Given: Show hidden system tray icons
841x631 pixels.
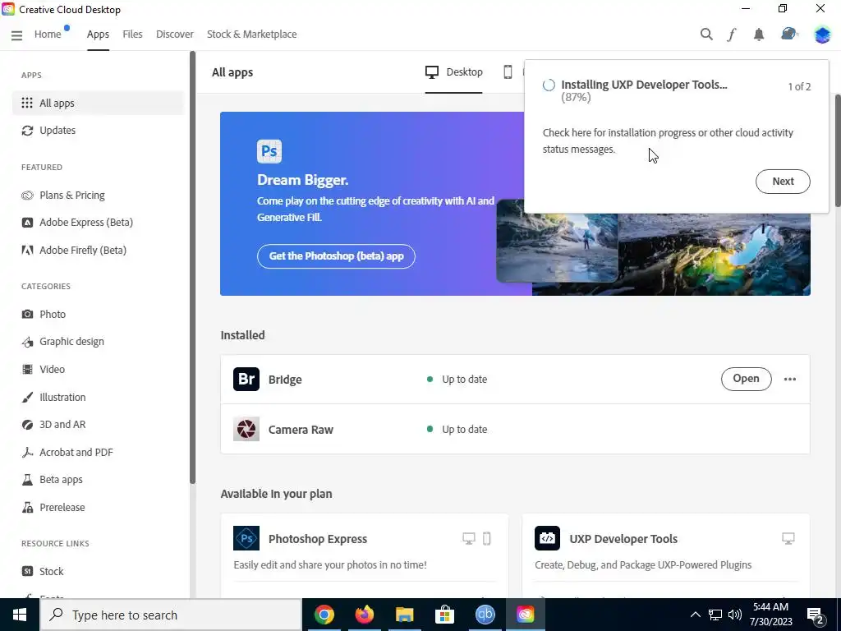Looking at the screenshot, I should tap(695, 615).
